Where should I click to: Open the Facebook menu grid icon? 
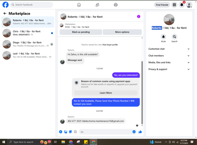[174, 5]
